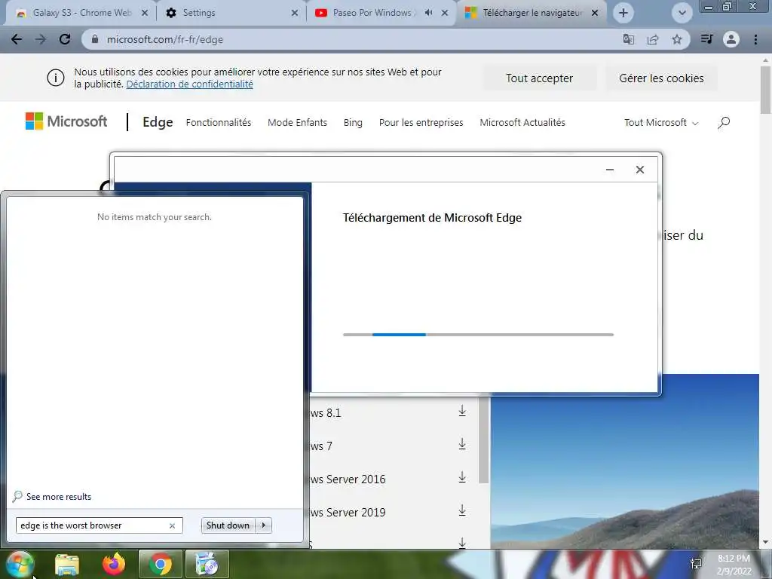Click the lock icon in the address bar
Image resolution: width=772 pixels, height=579 pixels.
[x=95, y=39]
